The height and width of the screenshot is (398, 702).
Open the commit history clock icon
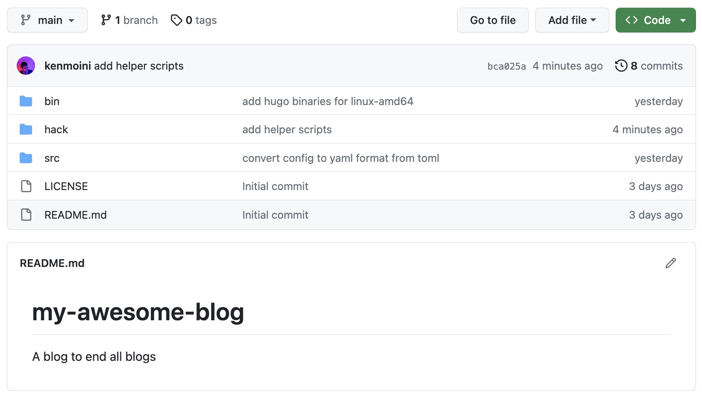coord(621,66)
